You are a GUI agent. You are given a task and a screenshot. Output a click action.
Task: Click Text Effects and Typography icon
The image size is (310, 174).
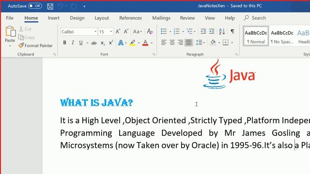coord(121,43)
